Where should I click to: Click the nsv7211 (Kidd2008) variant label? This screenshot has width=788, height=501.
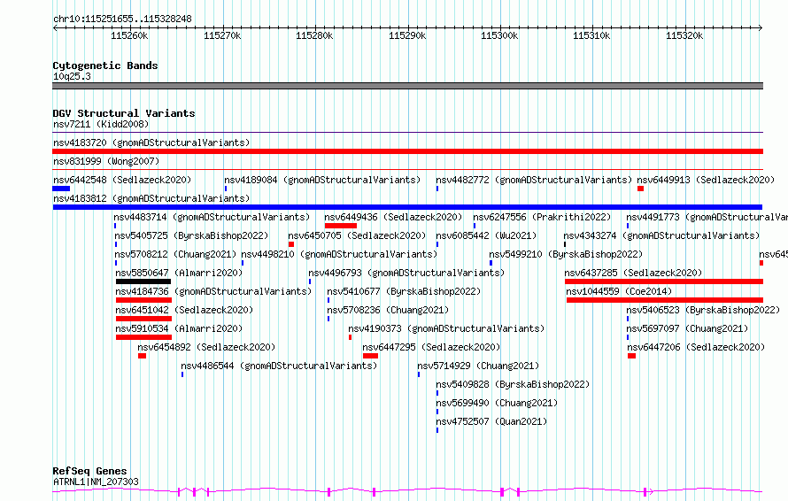coord(101,124)
